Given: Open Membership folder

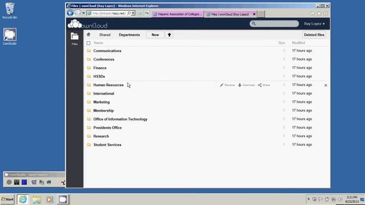Looking at the screenshot, I should 104,110.
